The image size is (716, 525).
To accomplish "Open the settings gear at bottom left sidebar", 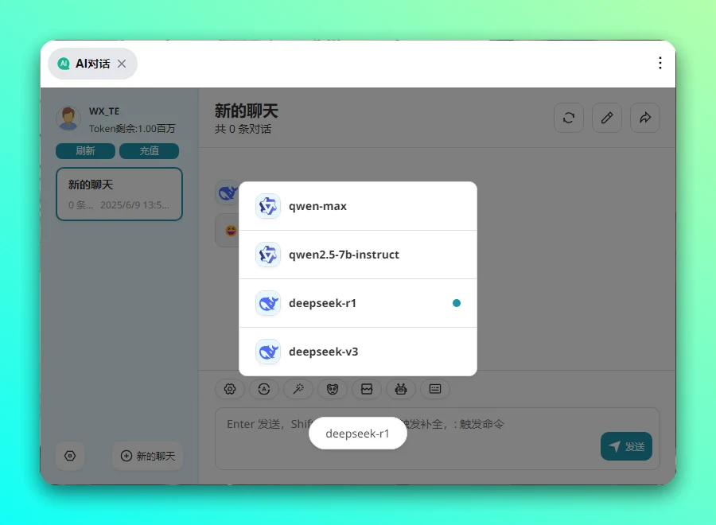I will coord(70,456).
